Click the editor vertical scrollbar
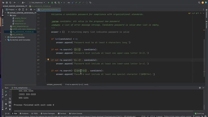 click(x=204, y=58)
